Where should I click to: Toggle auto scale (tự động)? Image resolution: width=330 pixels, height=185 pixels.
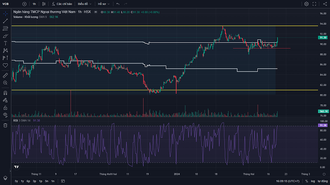pyautogui.click(x=322, y=181)
